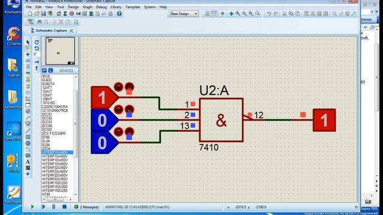Screen dimensions: 383x215
Task: Select the 2D Graphics Text tool (A)
Action: pyautogui.click(x=28, y=161)
